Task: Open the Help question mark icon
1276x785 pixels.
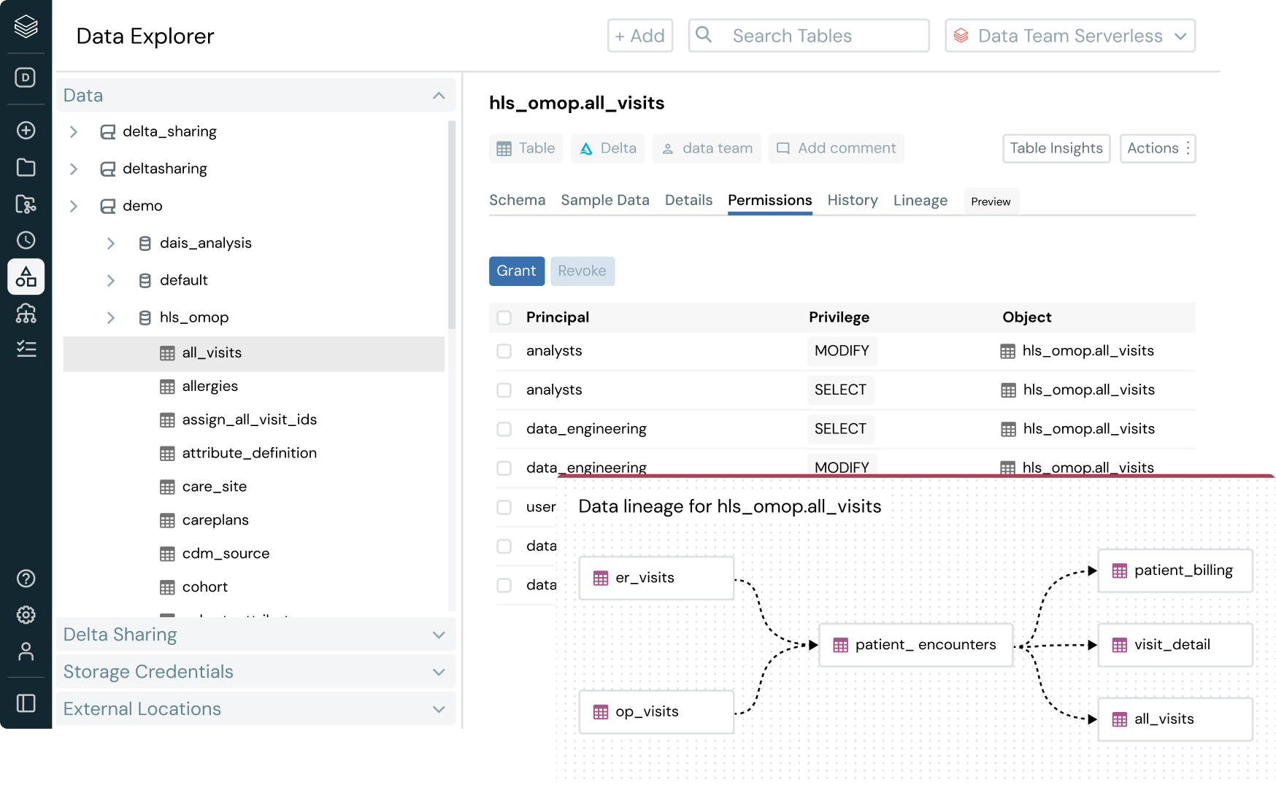Action: [x=26, y=579]
